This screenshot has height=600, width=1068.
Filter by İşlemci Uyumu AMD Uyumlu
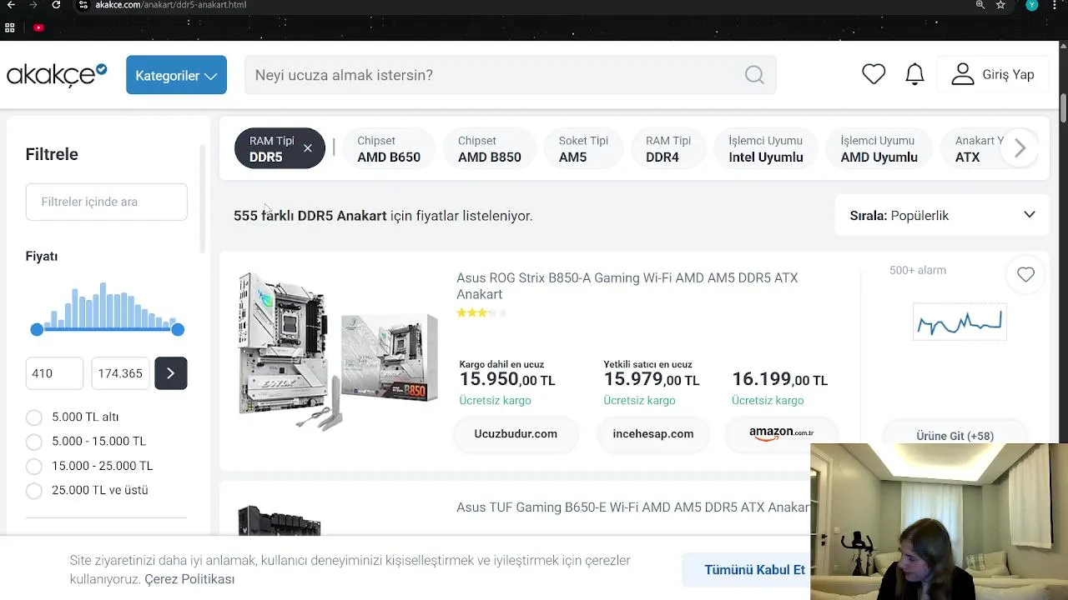coord(879,149)
